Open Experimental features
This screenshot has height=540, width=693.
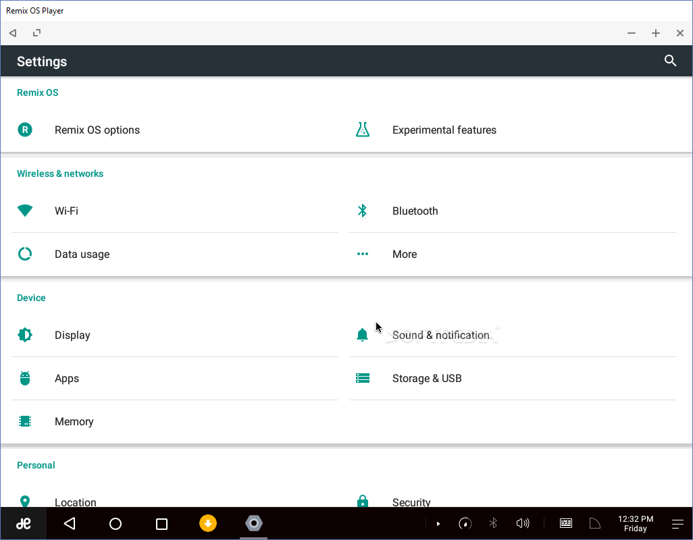pos(513,130)
